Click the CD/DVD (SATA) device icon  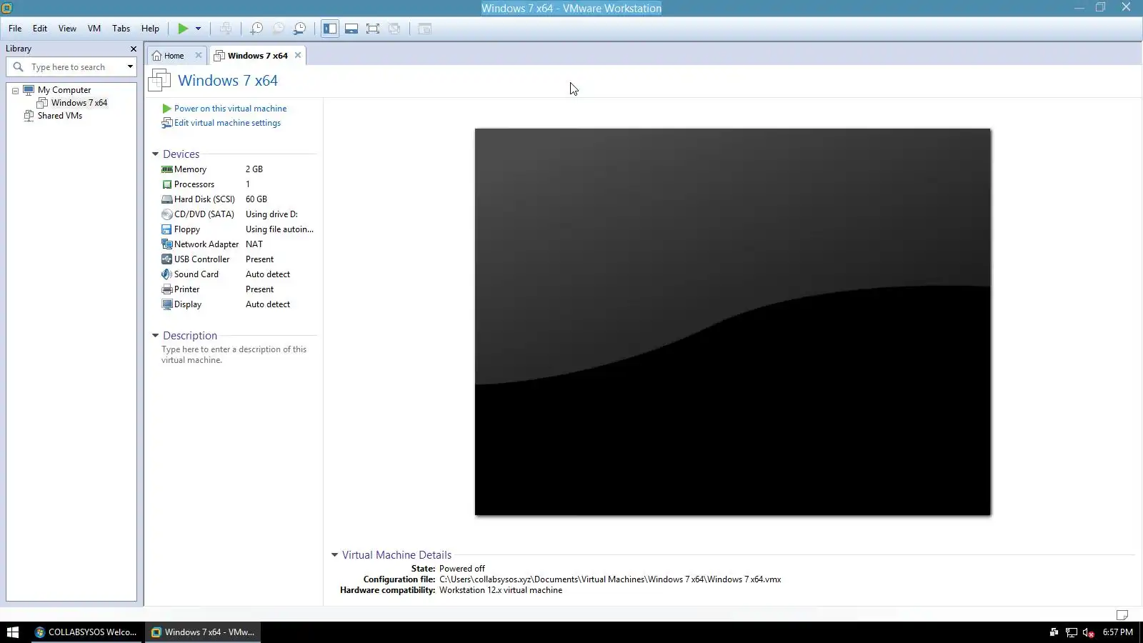point(167,214)
